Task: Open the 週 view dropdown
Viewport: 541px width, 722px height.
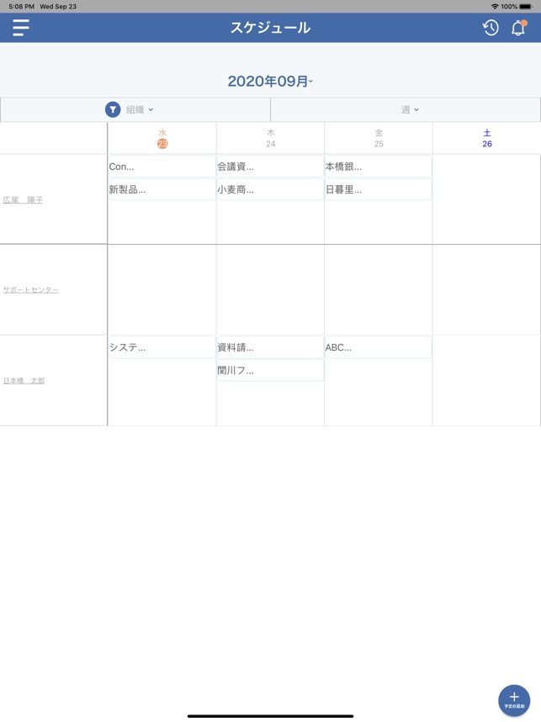Action: tap(409, 109)
